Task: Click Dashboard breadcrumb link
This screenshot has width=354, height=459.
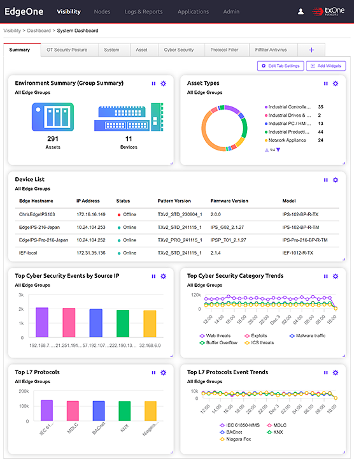Action: coord(39,31)
